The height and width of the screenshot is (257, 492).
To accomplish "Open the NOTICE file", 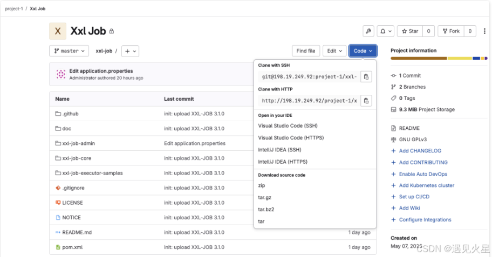I will [x=71, y=218].
